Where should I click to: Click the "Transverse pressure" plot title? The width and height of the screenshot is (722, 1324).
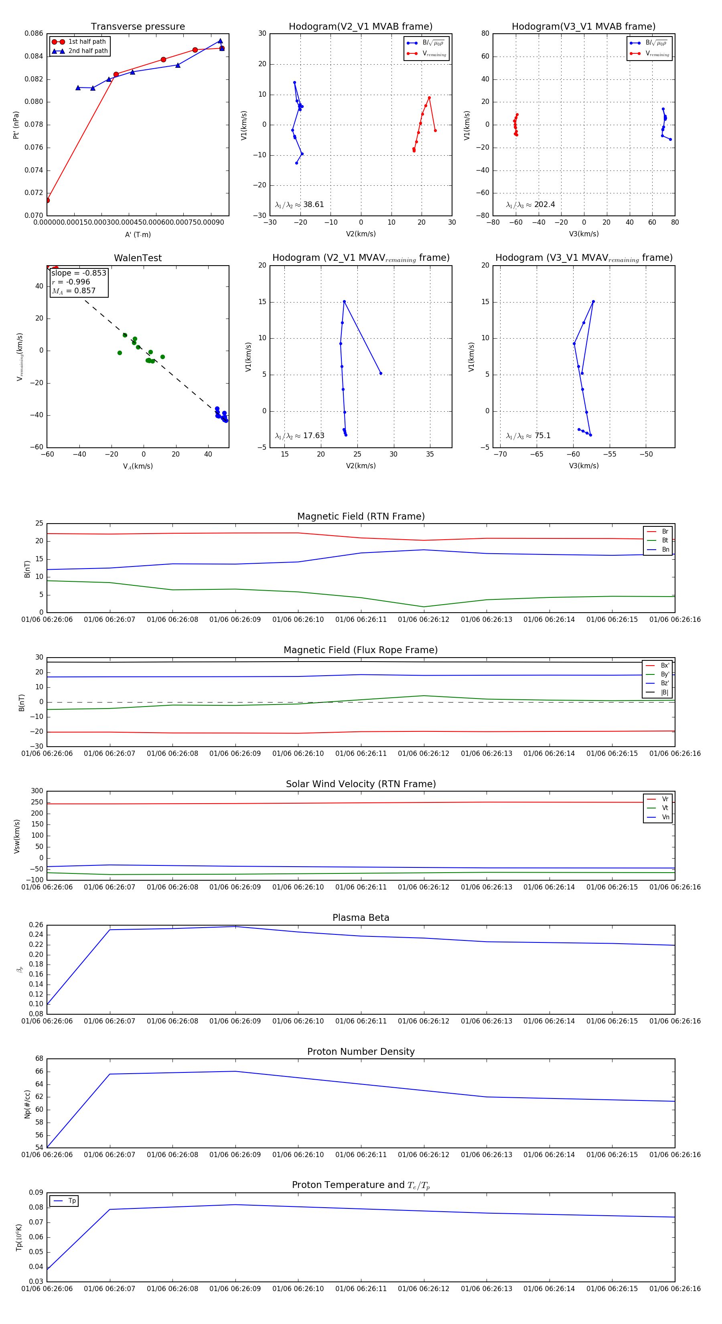pyautogui.click(x=138, y=27)
